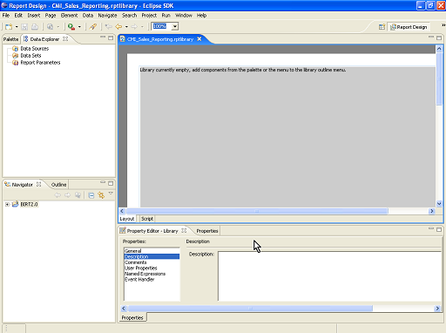This screenshot has width=446, height=333.
Task: Click Navigator Forward arrow icon
Action: [x=67, y=195]
